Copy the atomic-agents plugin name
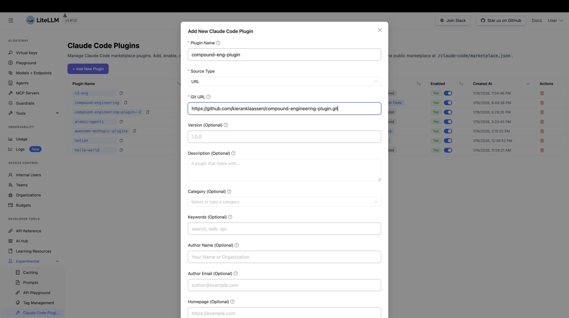569x318 pixels. click(x=121, y=122)
